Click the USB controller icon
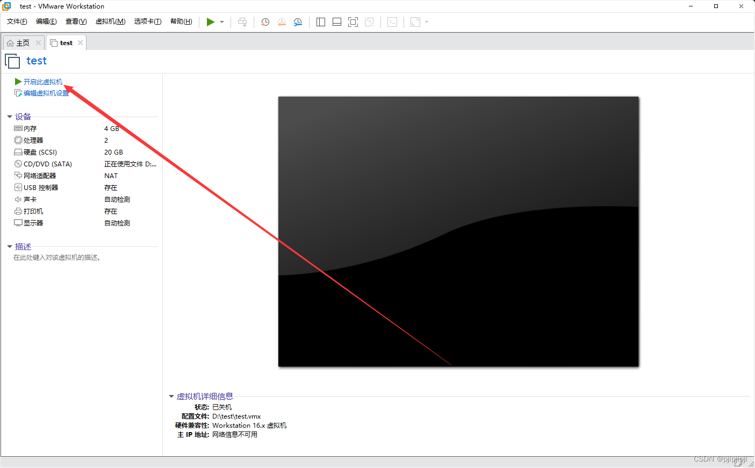Screen dimensions: 755x468 18,188
